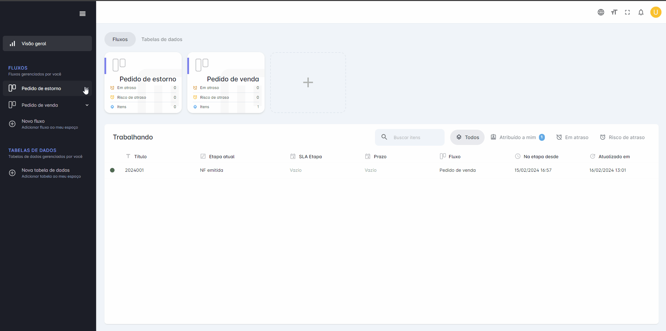The image size is (666, 331).
Task: Click the Vazio SLA Etapa cell
Action: pyautogui.click(x=296, y=170)
